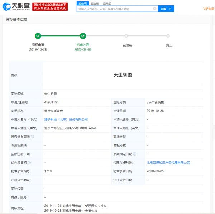Click the 天生骄傲 trademark image
Image resolution: width=215 pixels, height=214 pixels.
[x=123, y=75]
